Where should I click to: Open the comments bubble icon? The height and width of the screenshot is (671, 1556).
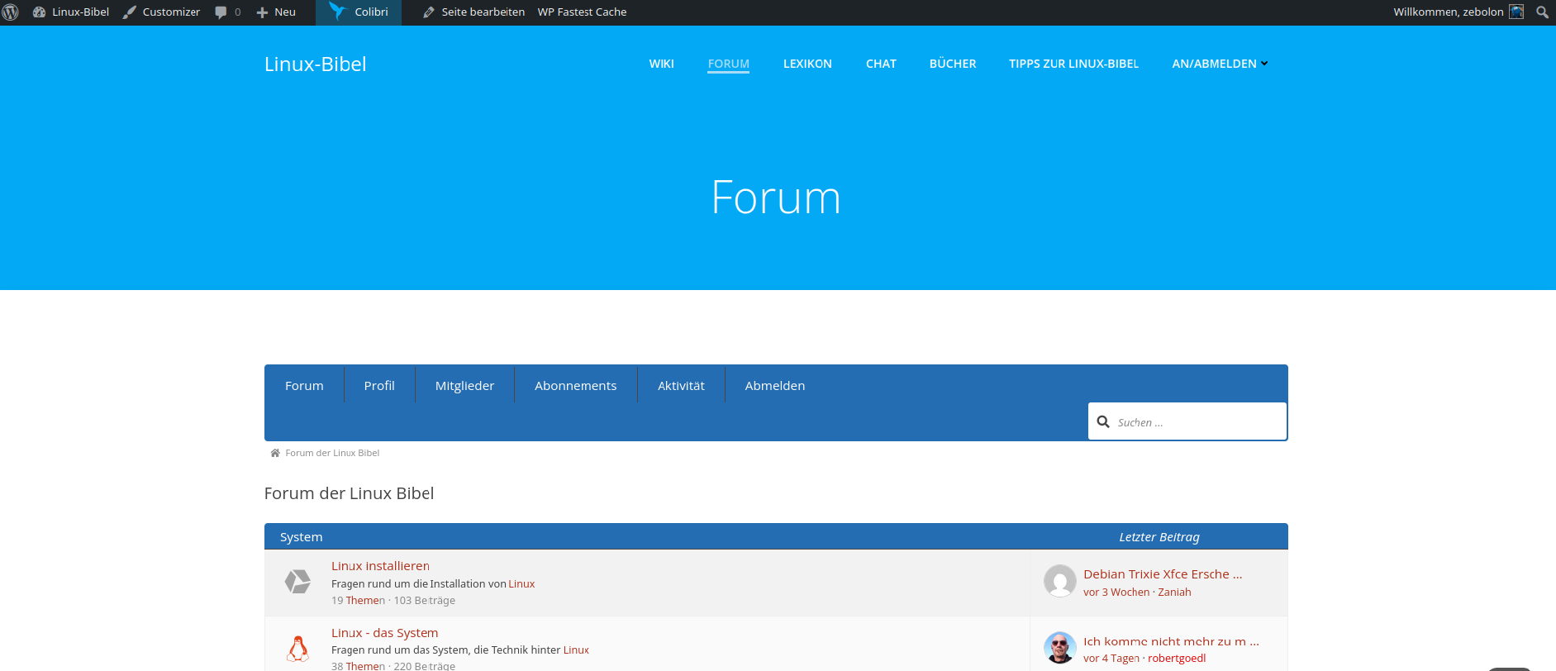(x=221, y=12)
